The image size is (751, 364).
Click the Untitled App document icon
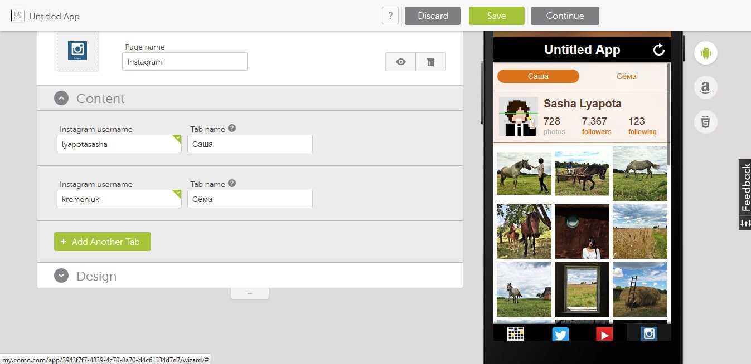pos(17,16)
